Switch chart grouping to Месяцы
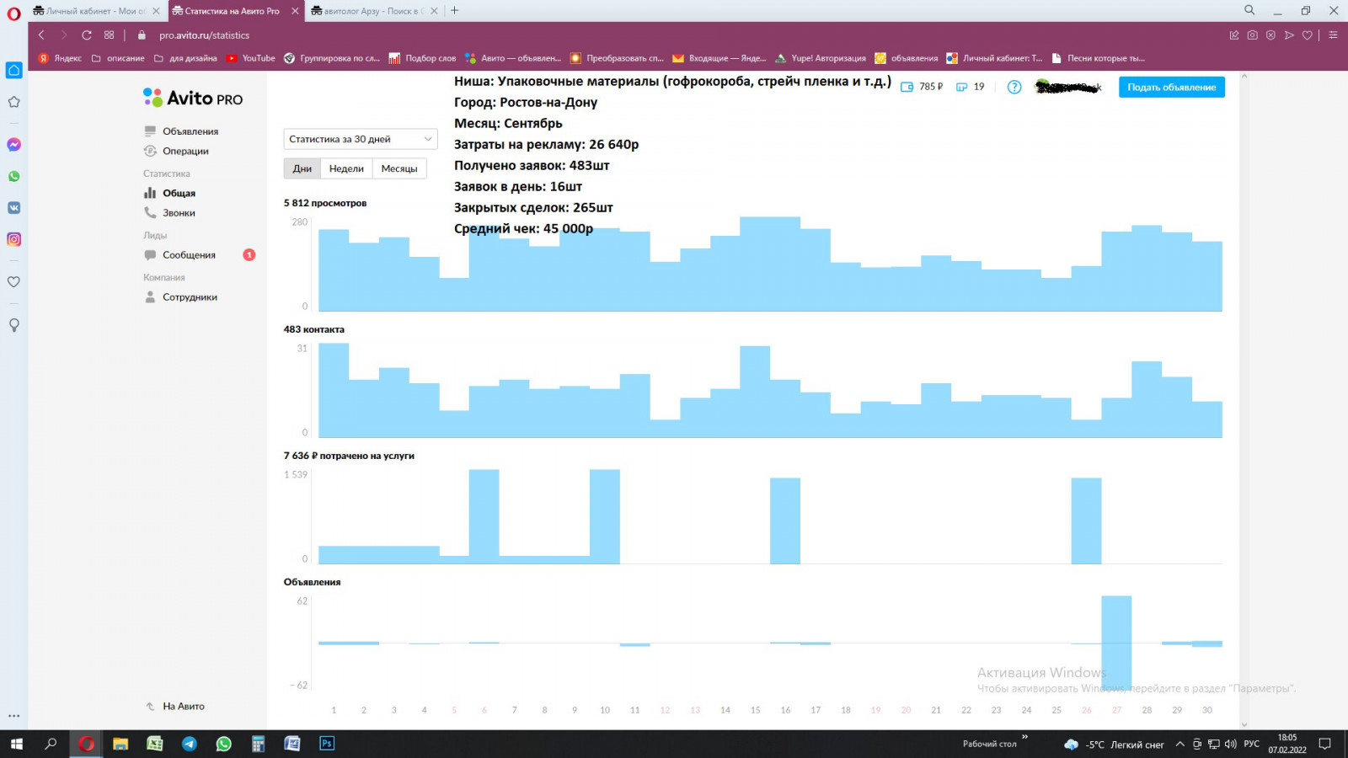Screen dimensions: 1348x758 399,168
